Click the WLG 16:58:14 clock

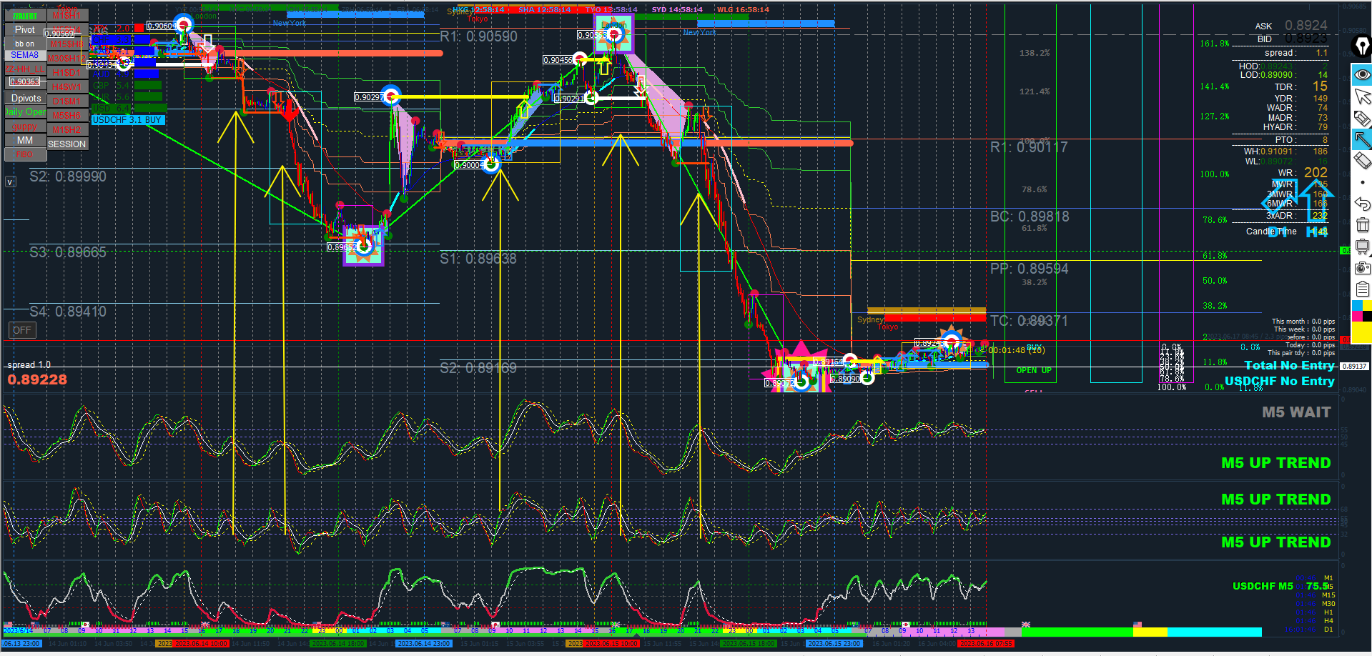click(744, 10)
